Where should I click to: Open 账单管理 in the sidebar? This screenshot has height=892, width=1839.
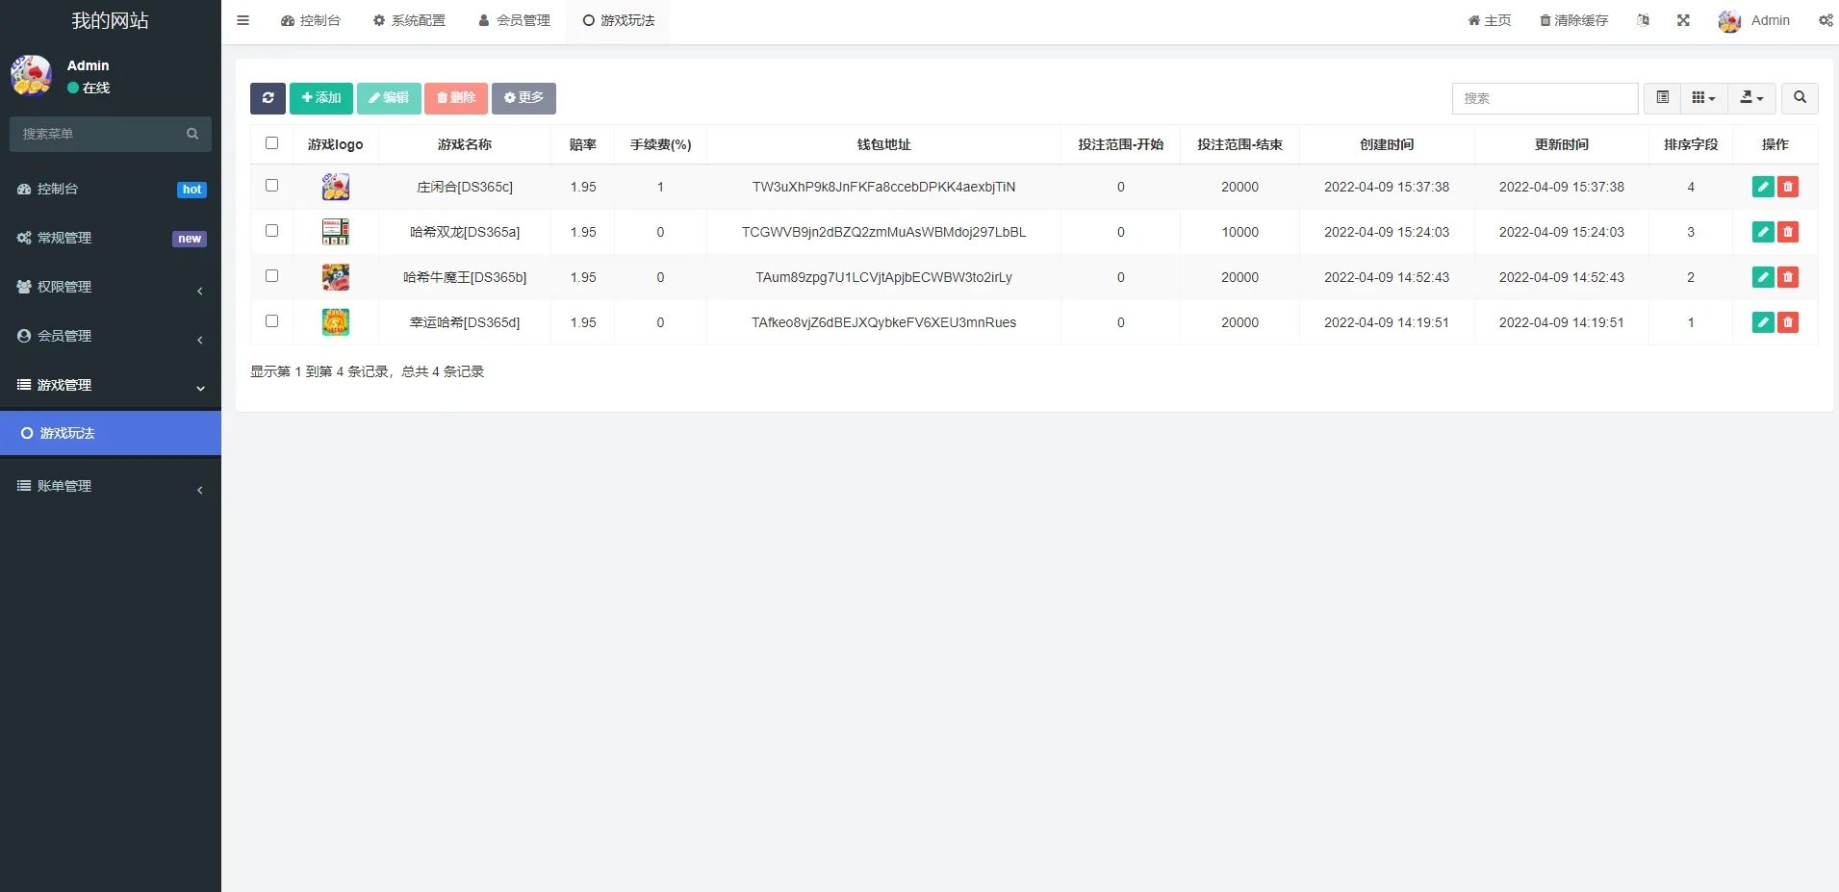tap(111, 486)
